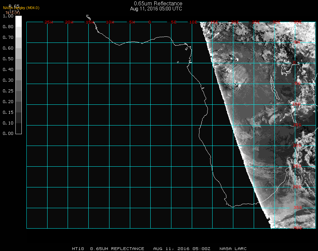
Task: Click the 25E longitude label
Action: [256, 22]
